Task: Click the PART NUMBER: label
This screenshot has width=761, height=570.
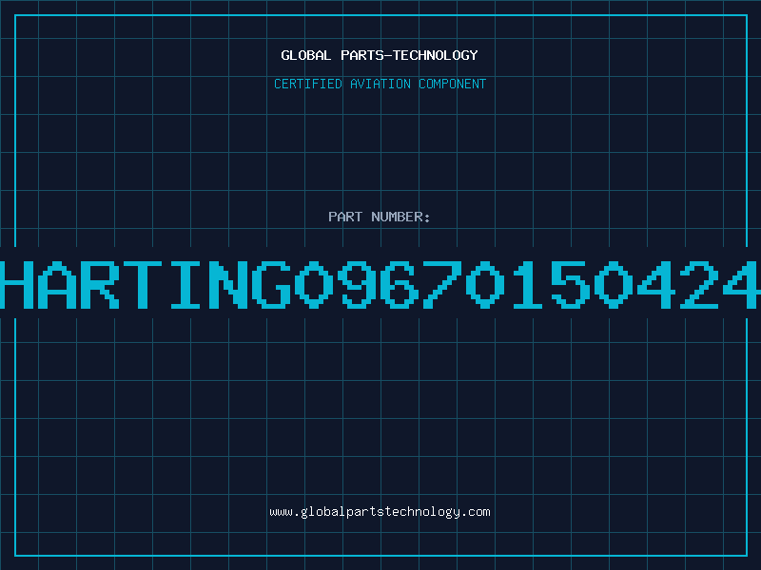Action: [x=380, y=217]
